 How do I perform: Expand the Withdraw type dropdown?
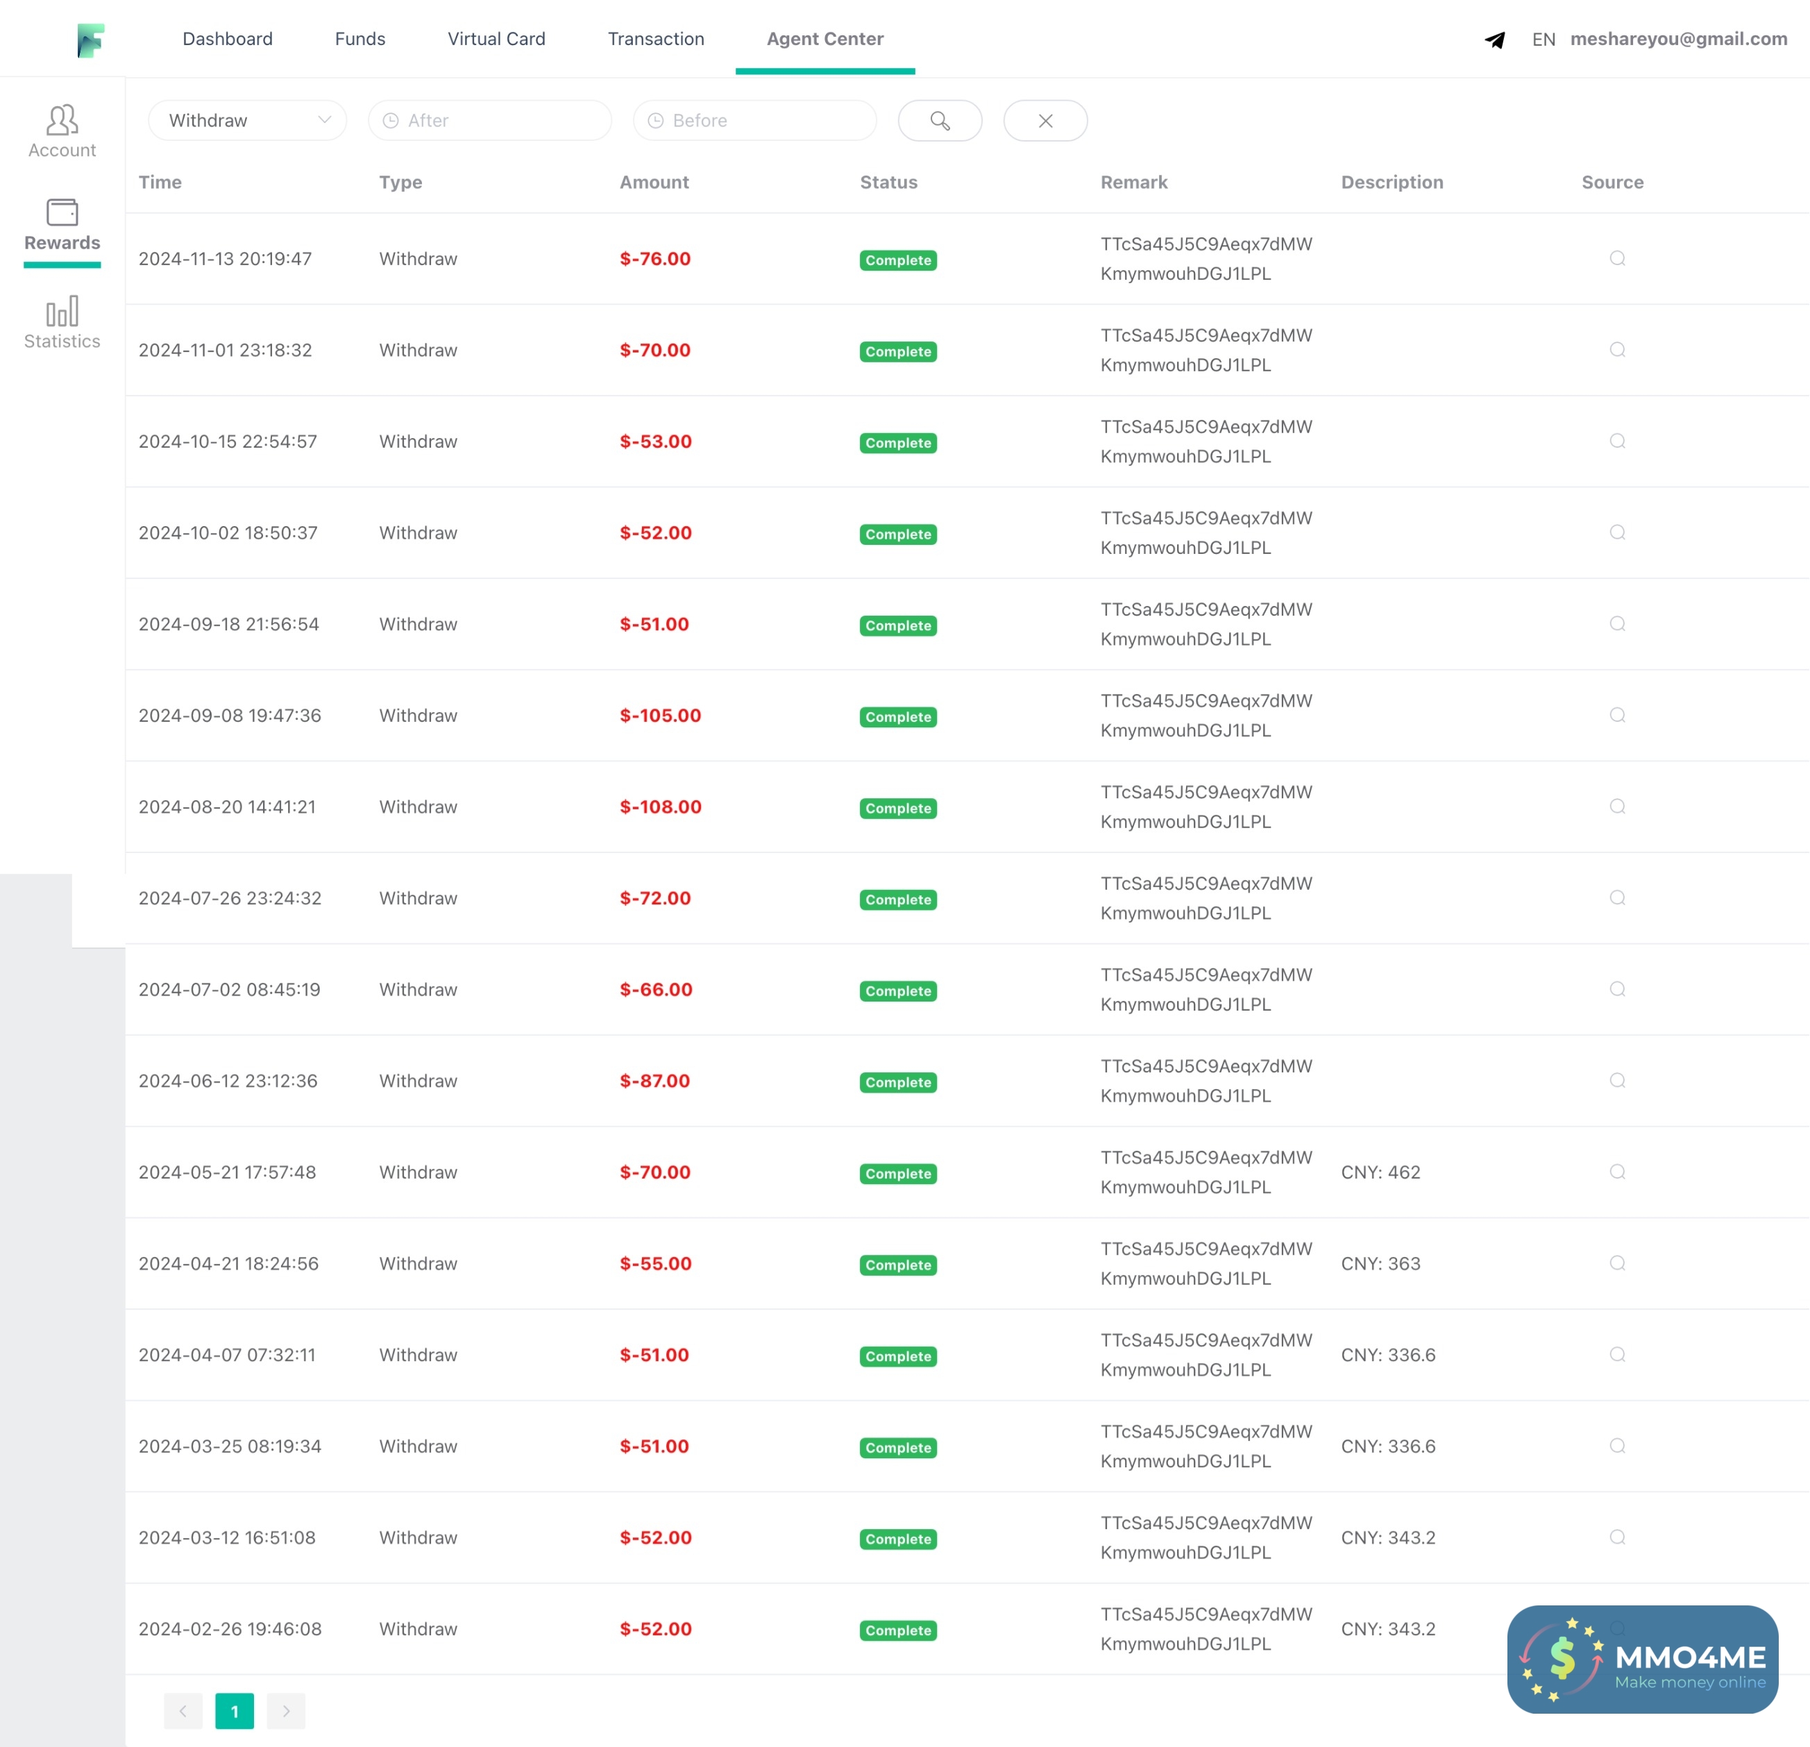(248, 121)
